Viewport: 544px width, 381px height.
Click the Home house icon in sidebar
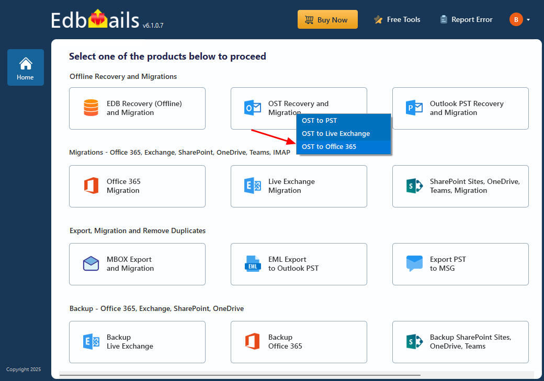(x=26, y=64)
